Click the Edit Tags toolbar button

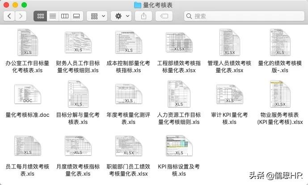[164, 16]
